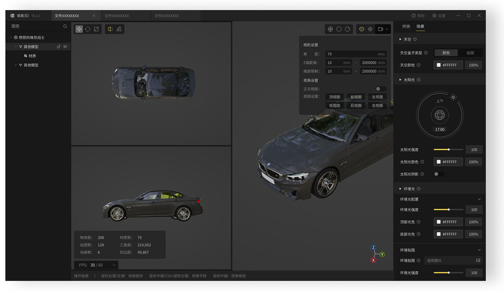
Task: Enable the 太阳光阴影 sun shadow toggle
Action: (439, 174)
